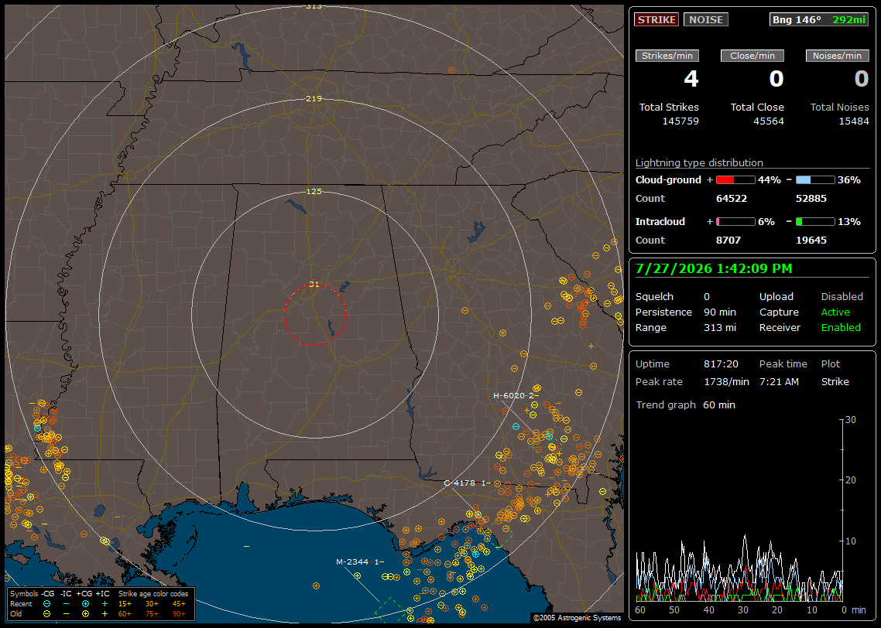The height and width of the screenshot is (628, 881).
Task: Click the bearing and distance readout
Action: 819,19
